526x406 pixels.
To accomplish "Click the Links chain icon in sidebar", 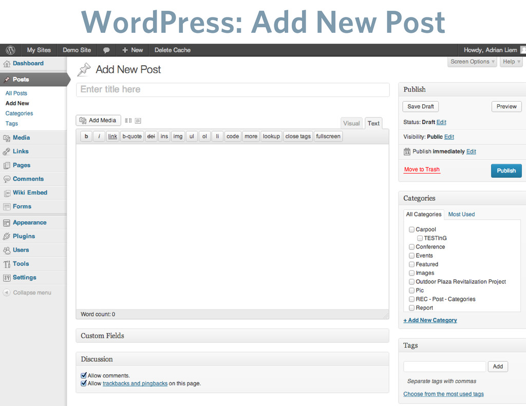I will coord(6,151).
